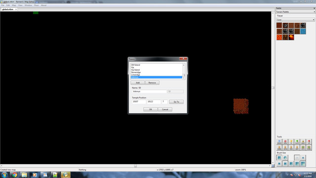Choose the circle brush shape
This screenshot has height=178, width=316.
pos(285,158)
